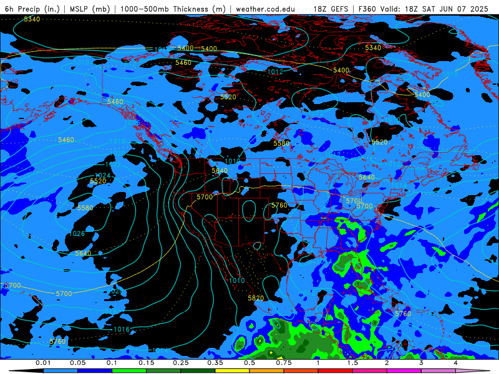Click the light blue legend color swatch
The width and height of the screenshot is (499, 374).
point(61,371)
